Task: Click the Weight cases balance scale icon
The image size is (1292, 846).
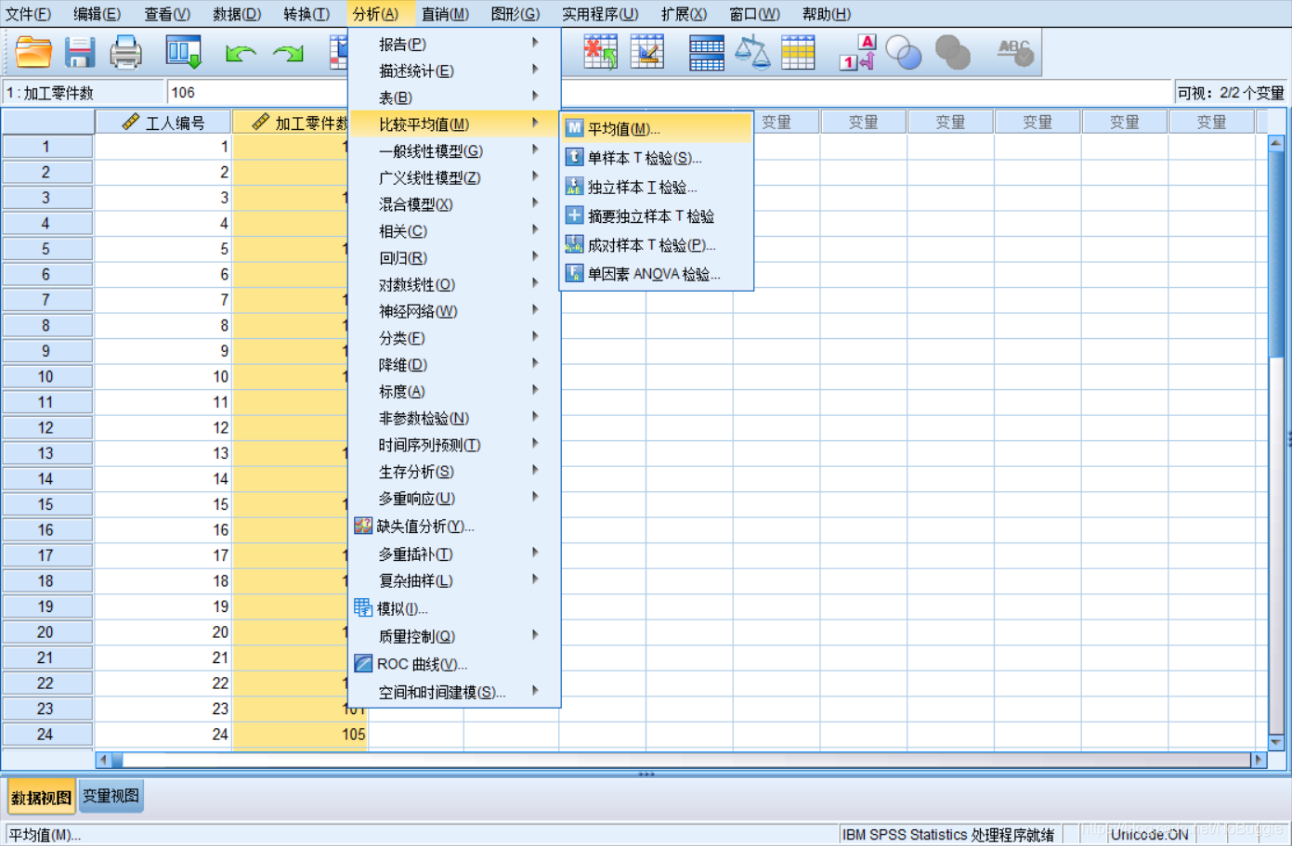Action: click(752, 52)
